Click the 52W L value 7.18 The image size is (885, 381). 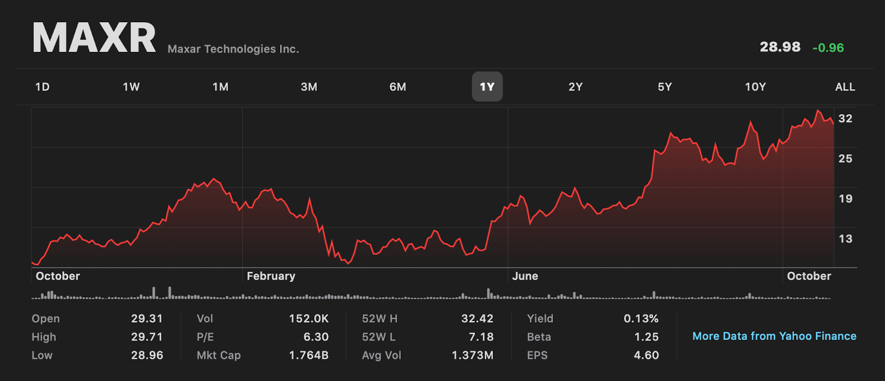[x=481, y=337]
